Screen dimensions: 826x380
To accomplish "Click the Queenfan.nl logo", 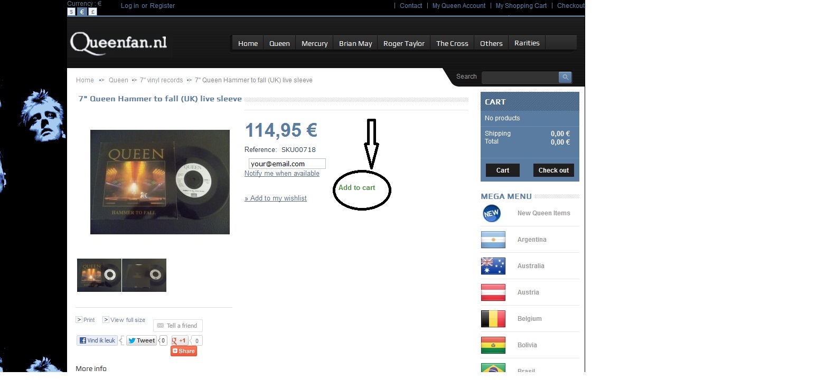I will (119, 43).
